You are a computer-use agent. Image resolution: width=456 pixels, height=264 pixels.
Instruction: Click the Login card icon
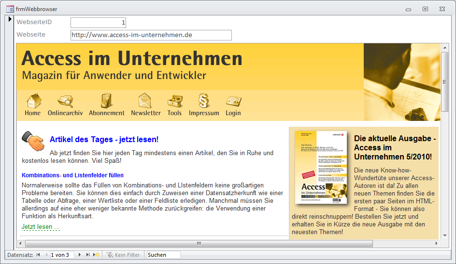233,101
